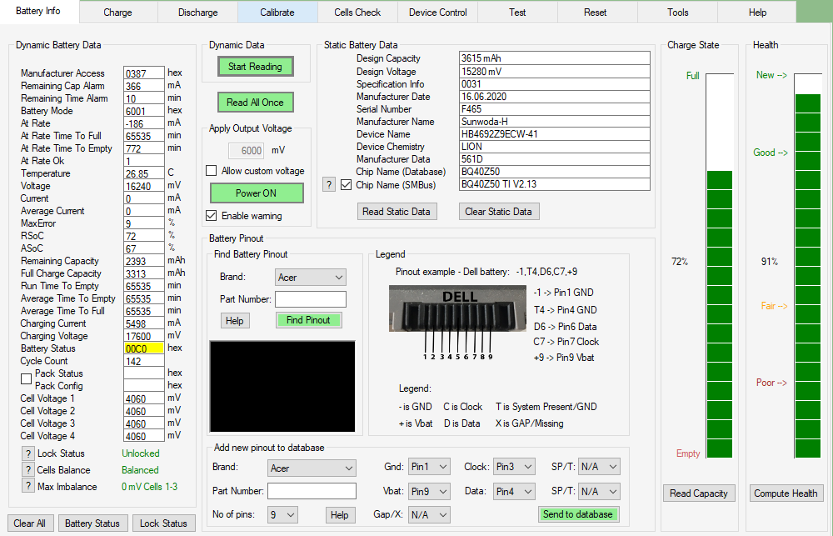This screenshot has height=536, width=833.
Task: Click question mark beside Chip Name SMBus
Action: click(329, 184)
